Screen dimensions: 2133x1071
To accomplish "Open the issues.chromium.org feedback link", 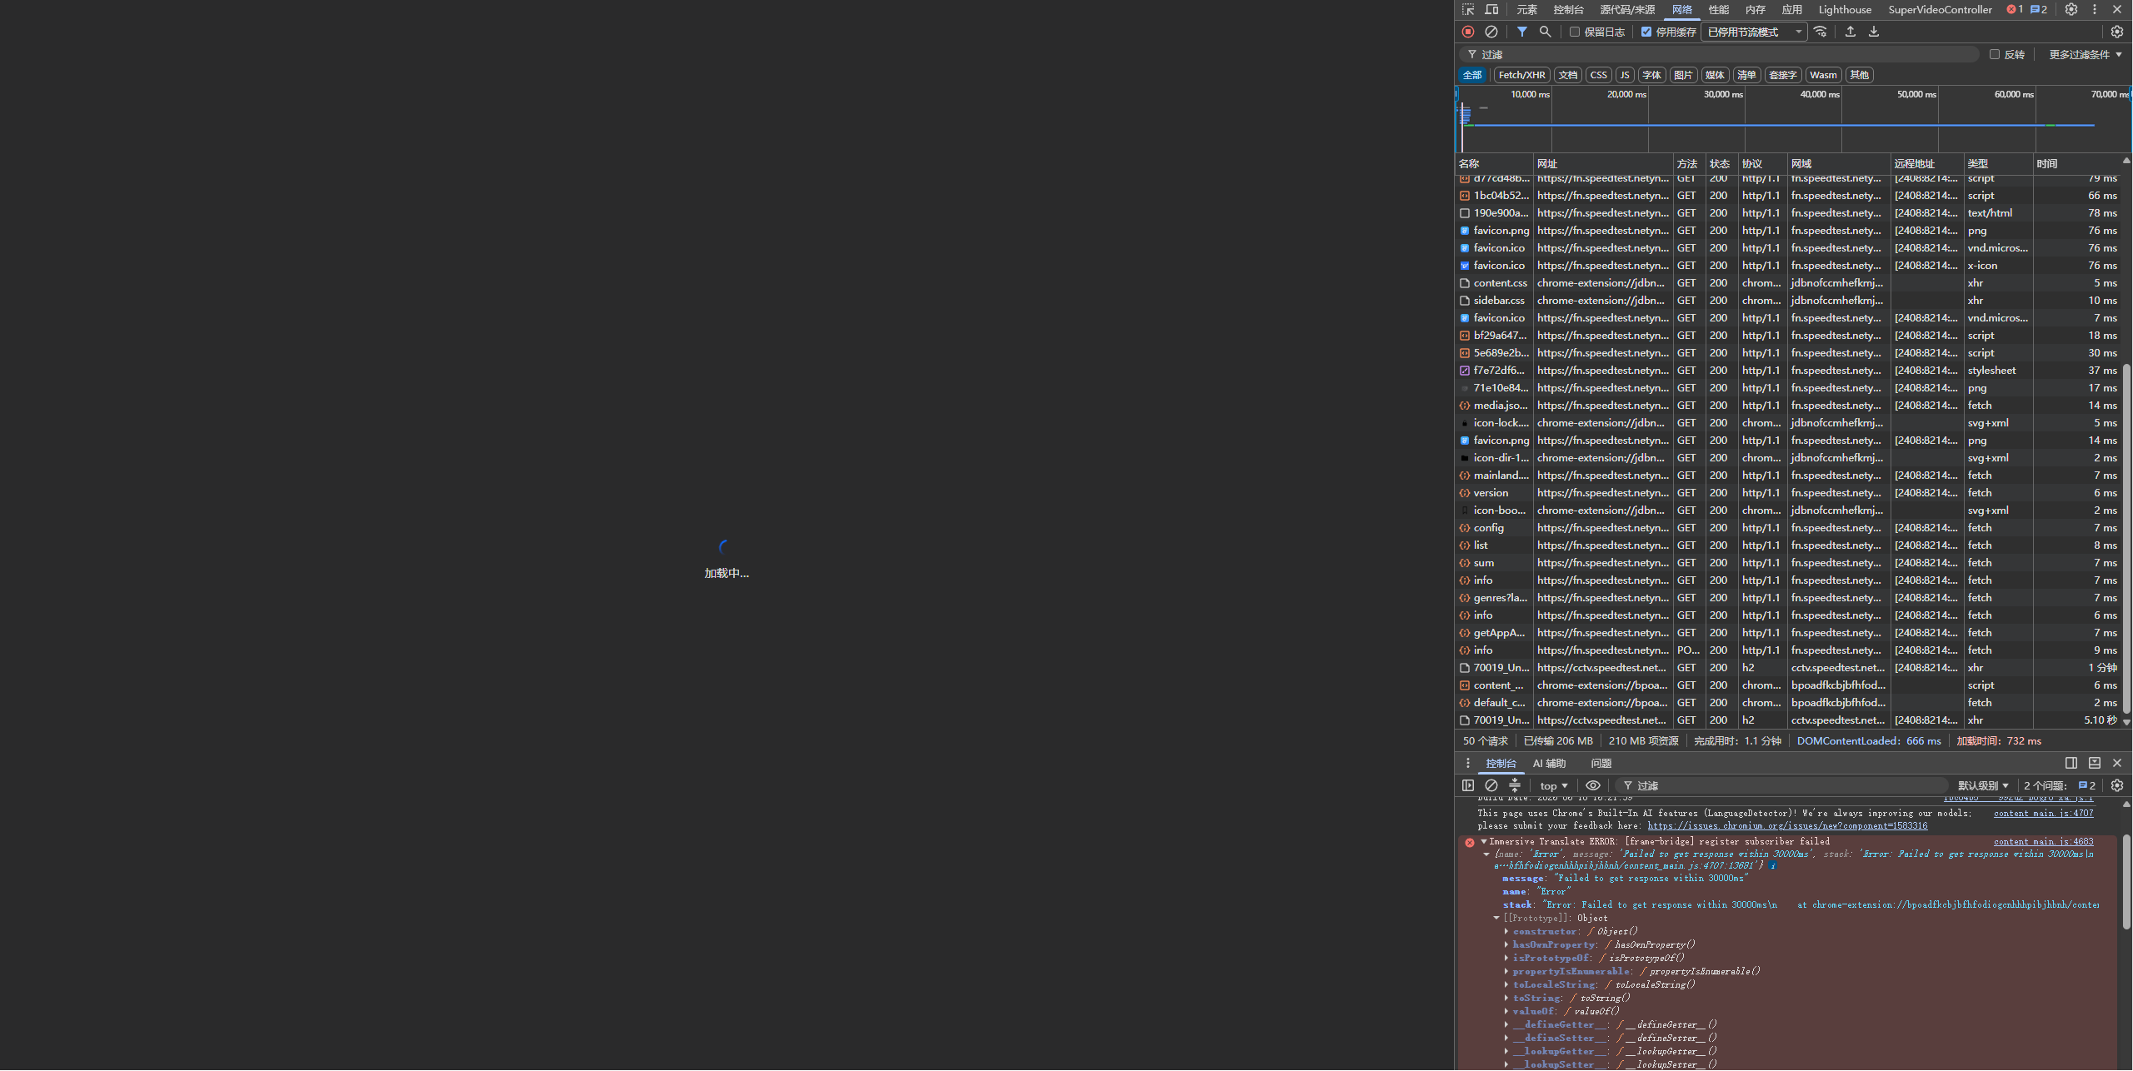I will (1787, 825).
